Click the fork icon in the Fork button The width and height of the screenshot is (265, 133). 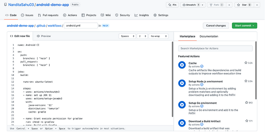tap(211, 5)
